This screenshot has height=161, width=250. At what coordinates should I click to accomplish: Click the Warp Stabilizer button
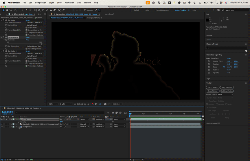227,87
